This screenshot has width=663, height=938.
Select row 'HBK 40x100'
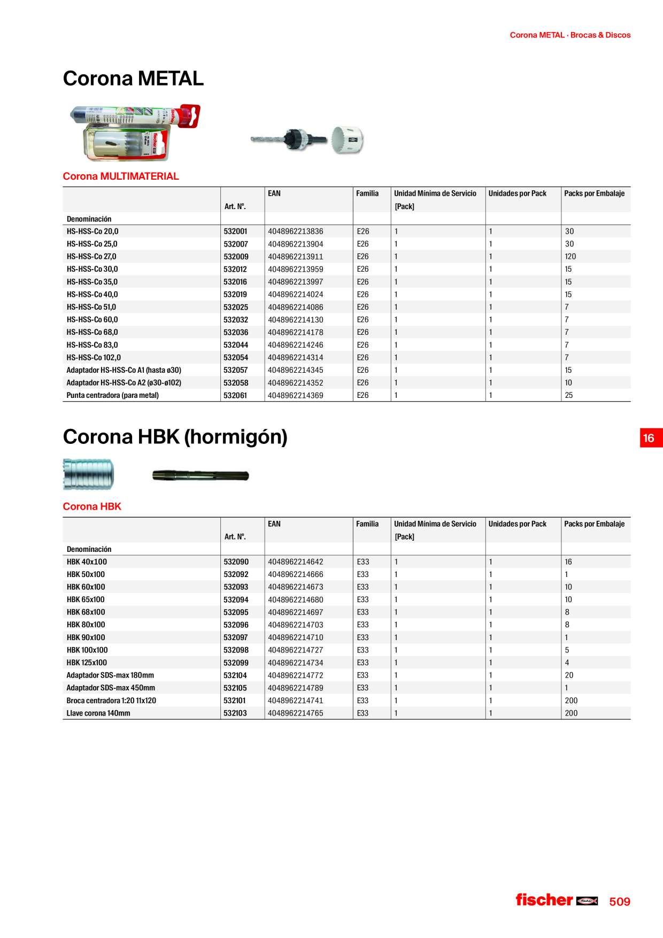pyautogui.click(x=346, y=562)
